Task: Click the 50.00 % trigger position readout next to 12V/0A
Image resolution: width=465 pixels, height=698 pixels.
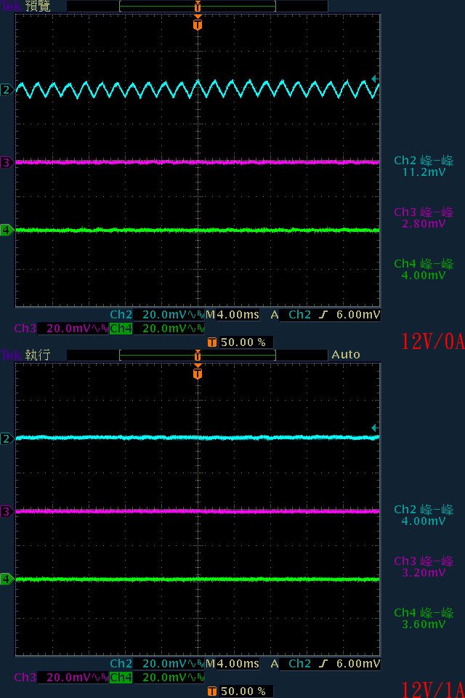Action: point(240,342)
